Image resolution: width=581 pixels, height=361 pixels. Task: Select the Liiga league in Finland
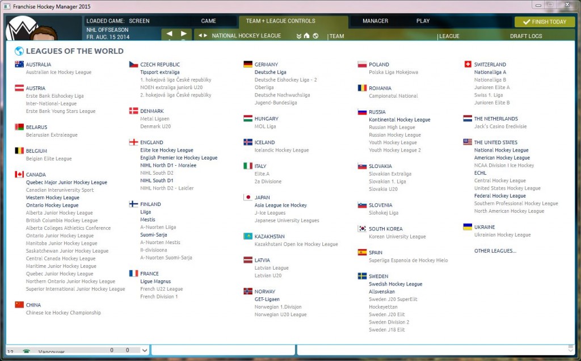click(x=145, y=212)
